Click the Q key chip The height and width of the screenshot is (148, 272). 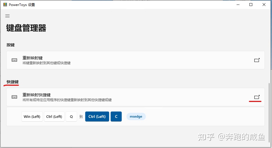click(x=71, y=116)
